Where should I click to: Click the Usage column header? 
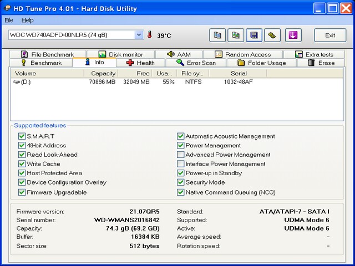pyautogui.click(x=164, y=73)
